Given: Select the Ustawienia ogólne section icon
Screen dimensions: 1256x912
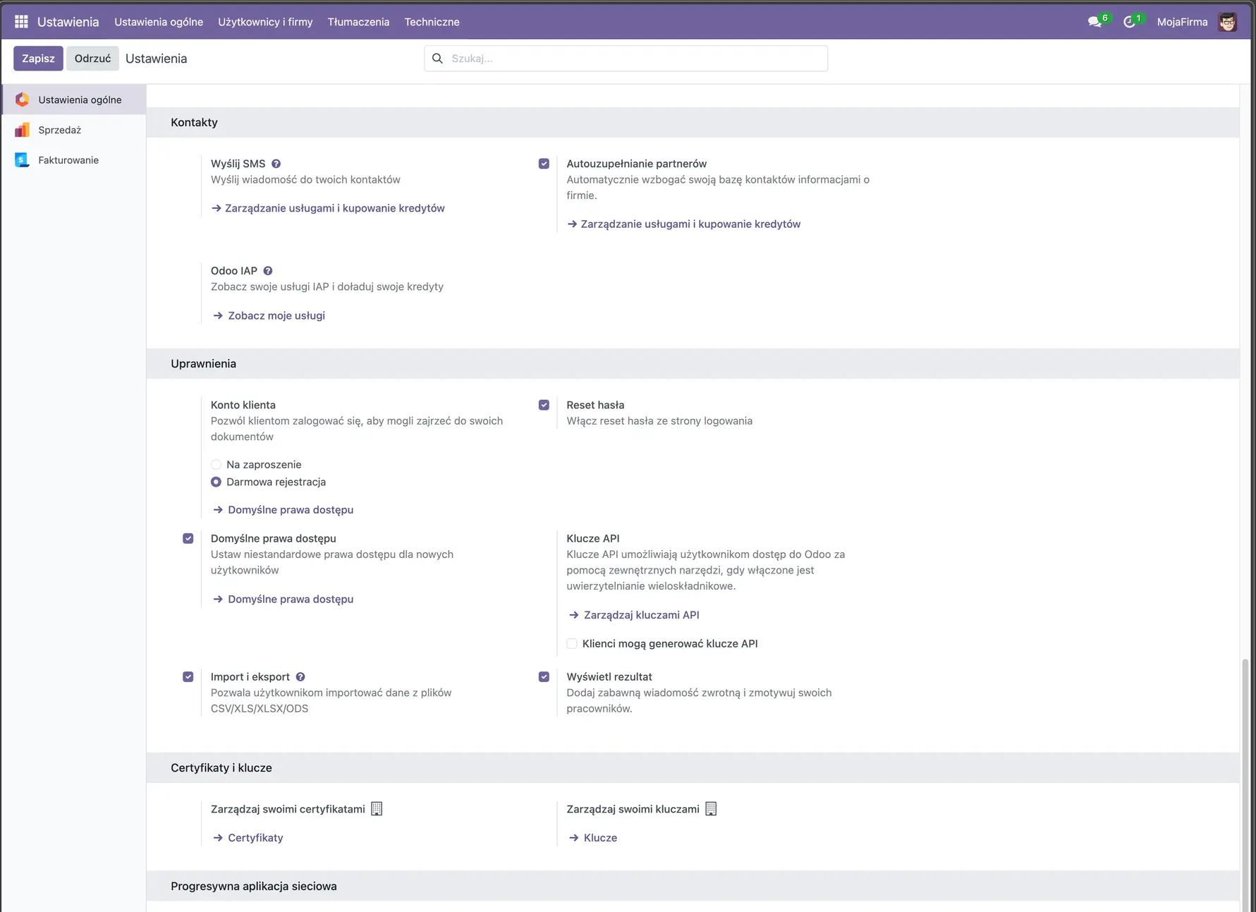Looking at the screenshot, I should pos(22,99).
